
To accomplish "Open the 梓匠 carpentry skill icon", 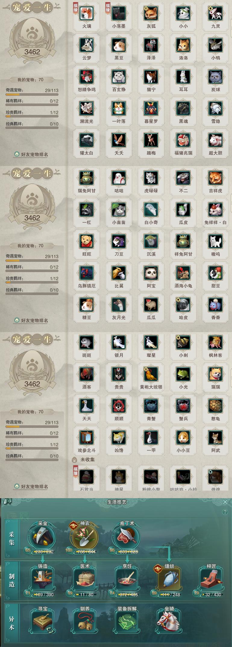I will (x=211, y=579).
